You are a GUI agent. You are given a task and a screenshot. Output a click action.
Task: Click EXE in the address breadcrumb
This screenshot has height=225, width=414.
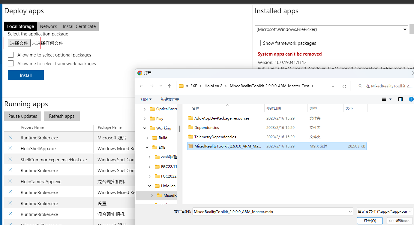click(x=194, y=86)
